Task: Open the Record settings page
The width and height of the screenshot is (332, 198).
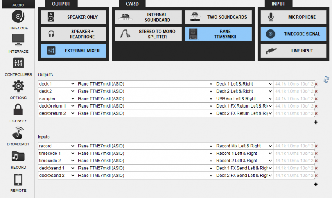Action: (x=18, y=159)
